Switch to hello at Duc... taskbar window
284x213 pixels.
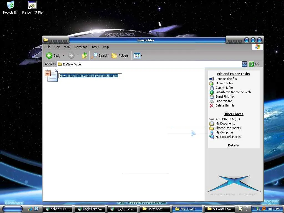click(x=58, y=209)
